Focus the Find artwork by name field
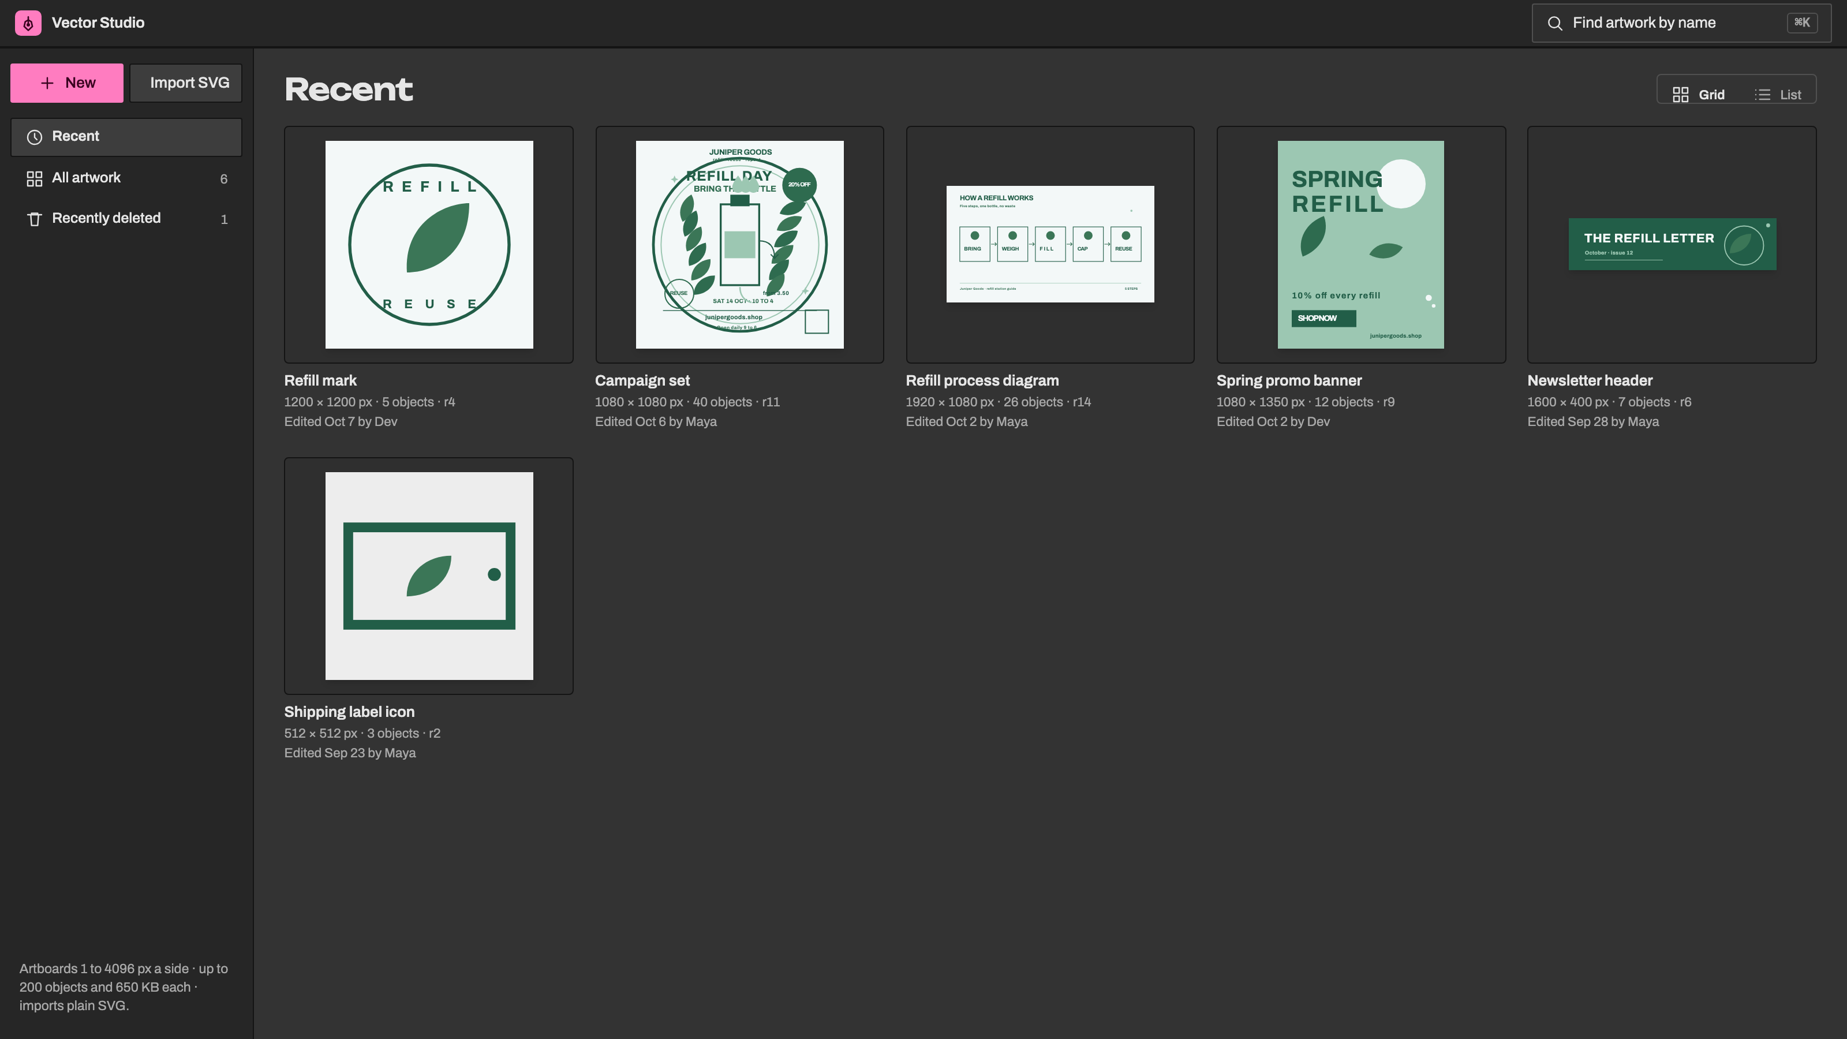This screenshot has width=1847, height=1039. click(x=1681, y=23)
